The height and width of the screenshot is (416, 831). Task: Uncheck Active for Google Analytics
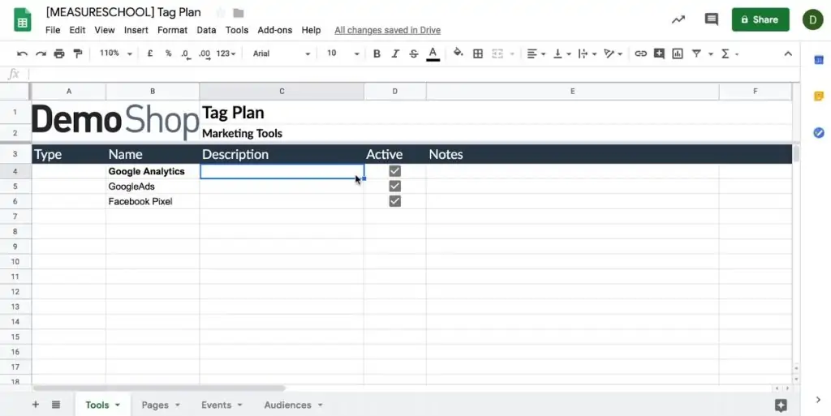click(395, 171)
